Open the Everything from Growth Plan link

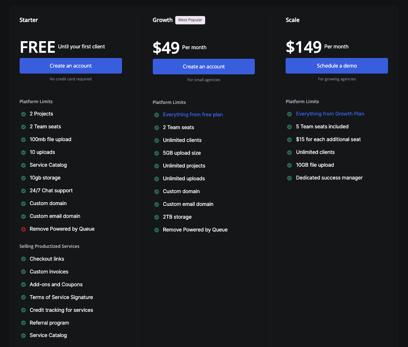pos(330,114)
